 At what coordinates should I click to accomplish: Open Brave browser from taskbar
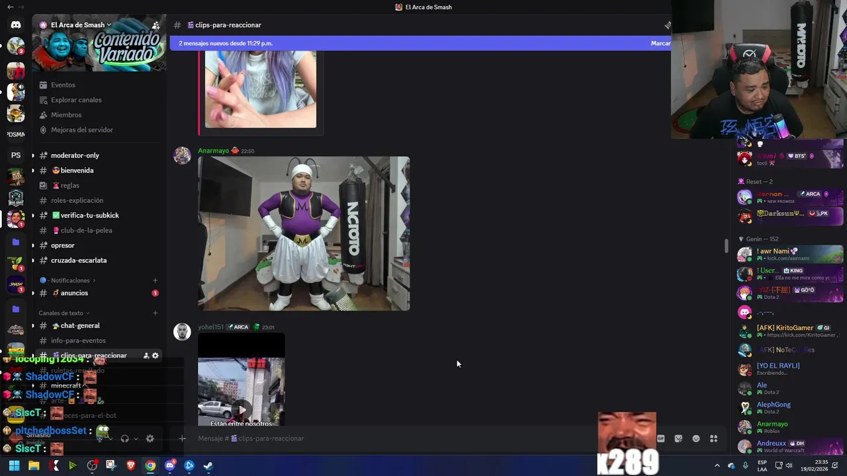click(x=131, y=465)
